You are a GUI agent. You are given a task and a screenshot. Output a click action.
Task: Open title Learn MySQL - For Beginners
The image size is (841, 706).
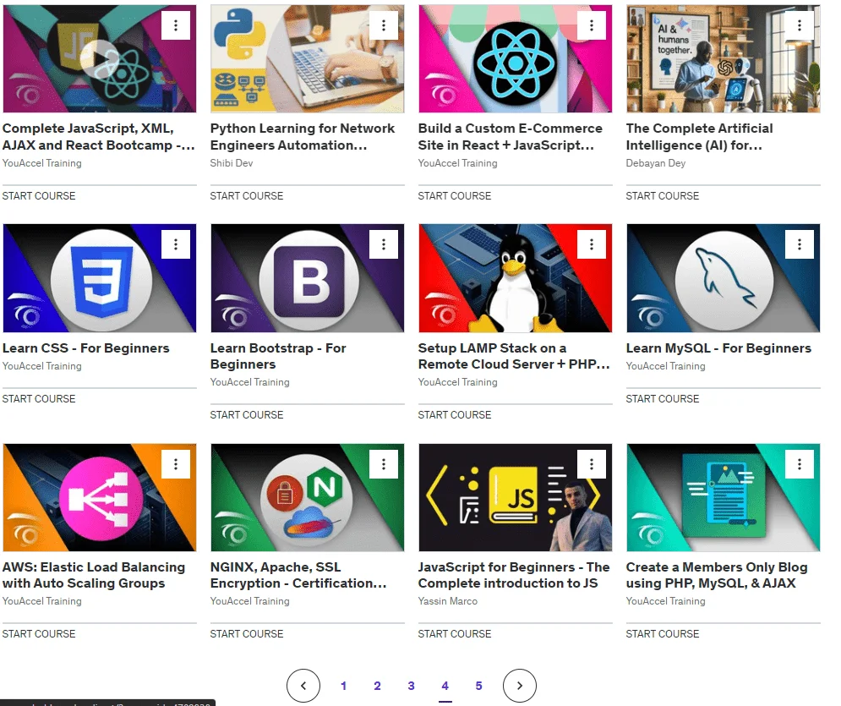point(718,348)
